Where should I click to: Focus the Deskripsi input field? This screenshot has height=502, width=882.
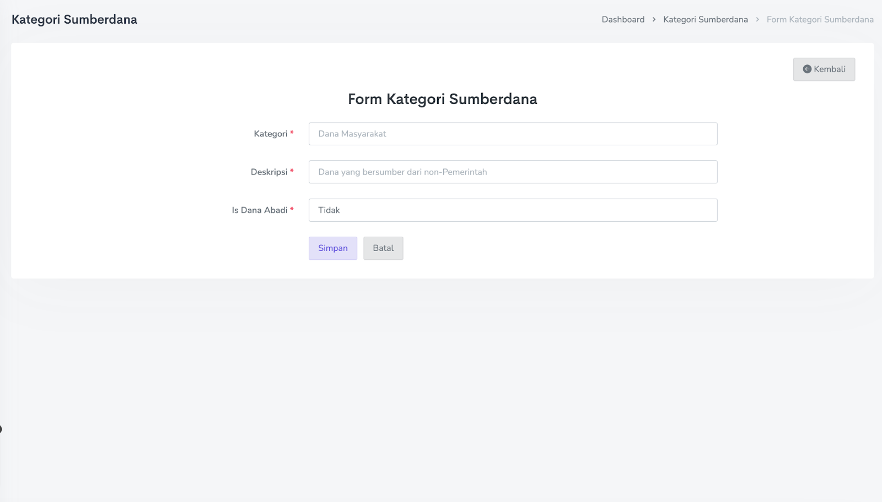[x=513, y=172]
